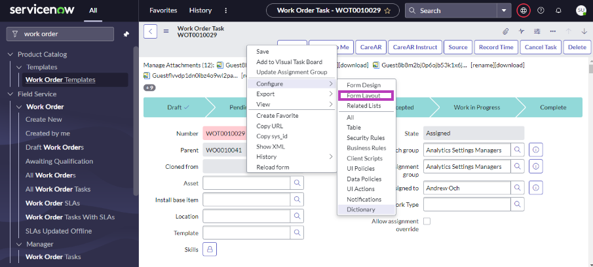Screen dimensions: 593x267
Task: Open notifications bell icon
Action: pos(558,10)
